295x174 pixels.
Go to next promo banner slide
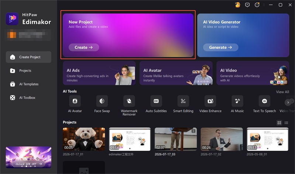[x=49, y=157]
